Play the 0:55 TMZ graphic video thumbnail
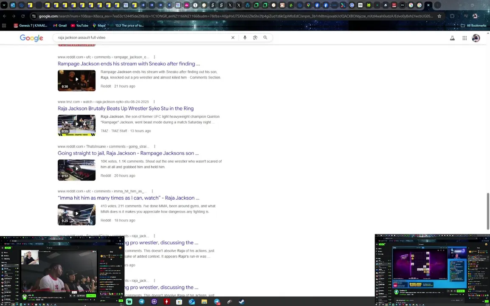This screenshot has height=306, width=490. click(x=76, y=125)
